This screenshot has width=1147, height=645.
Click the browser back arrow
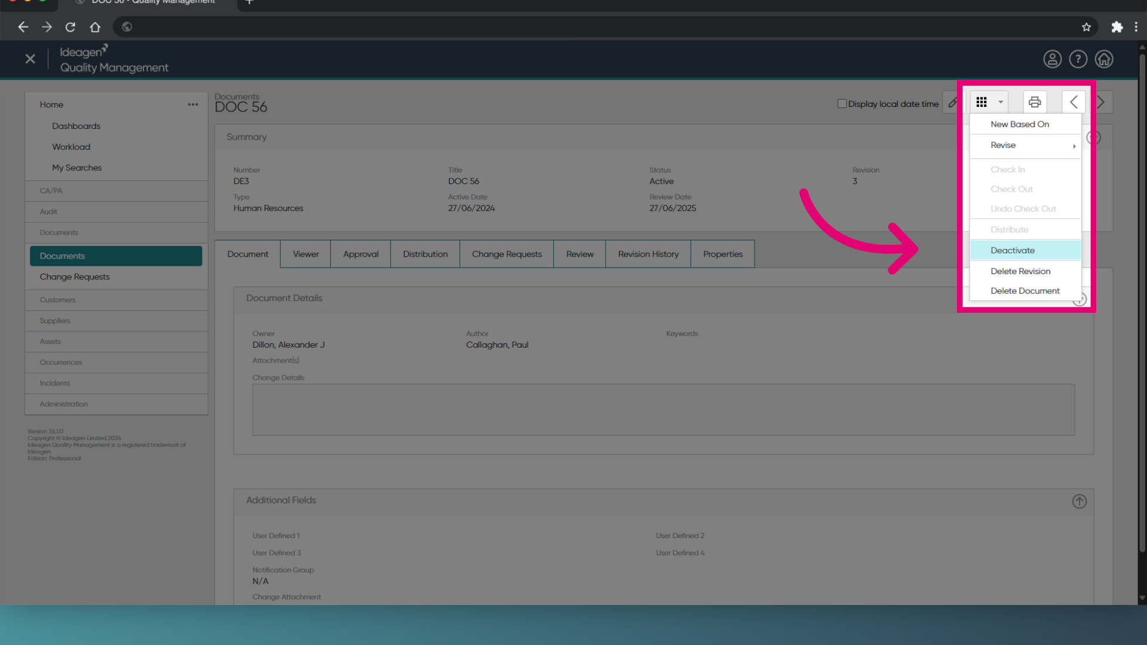pos(23,27)
